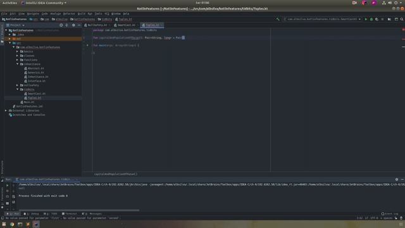Open the run configuration dropdown
The height and width of the screenshot is (228, 405).
pos(322,19)
